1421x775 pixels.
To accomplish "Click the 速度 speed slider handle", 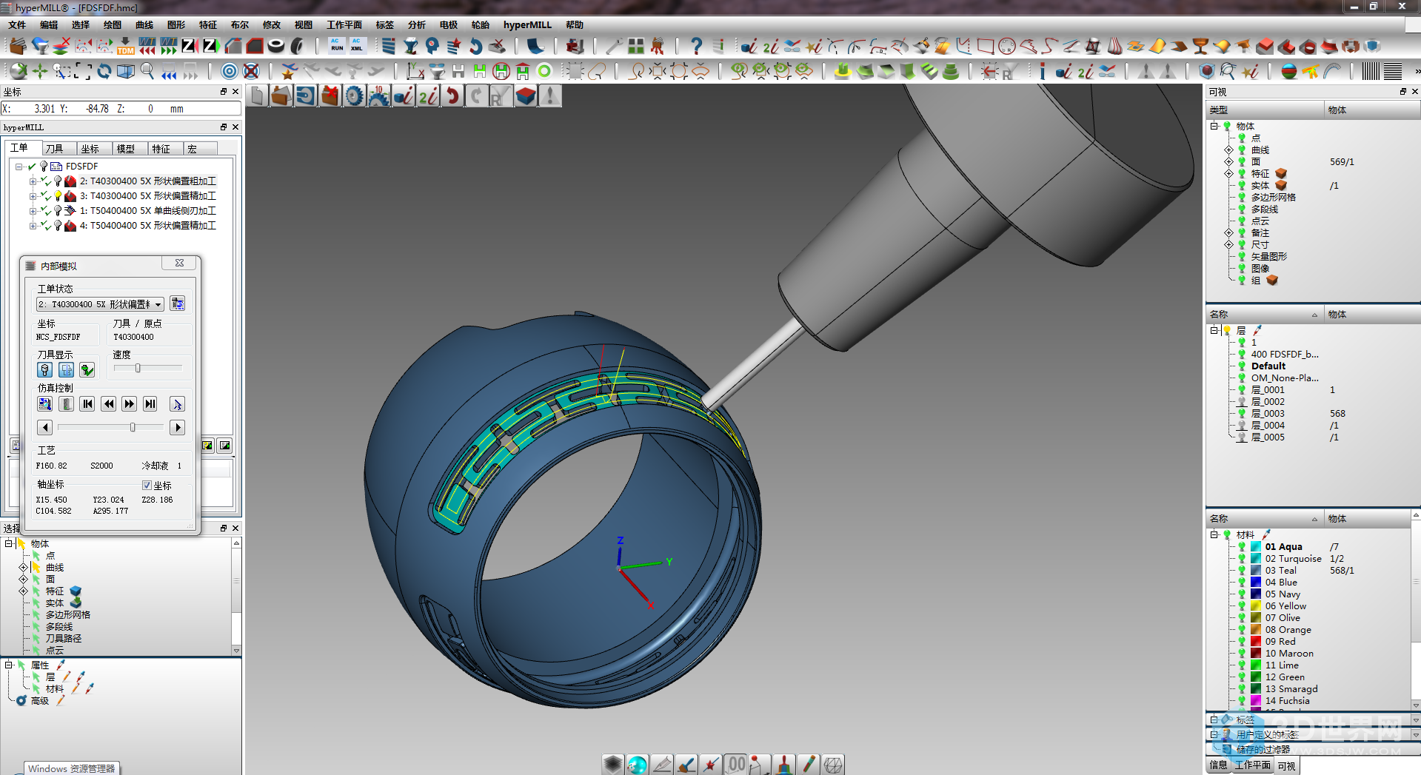I will point(138,368).
